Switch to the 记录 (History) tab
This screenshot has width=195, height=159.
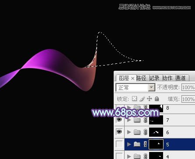(x=154, y=78)
